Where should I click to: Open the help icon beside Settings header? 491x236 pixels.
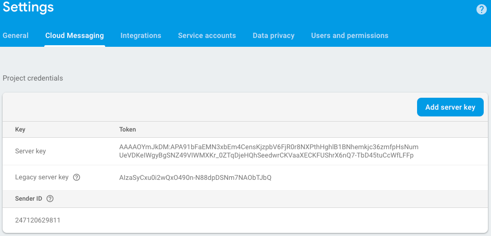pos(482,9)
